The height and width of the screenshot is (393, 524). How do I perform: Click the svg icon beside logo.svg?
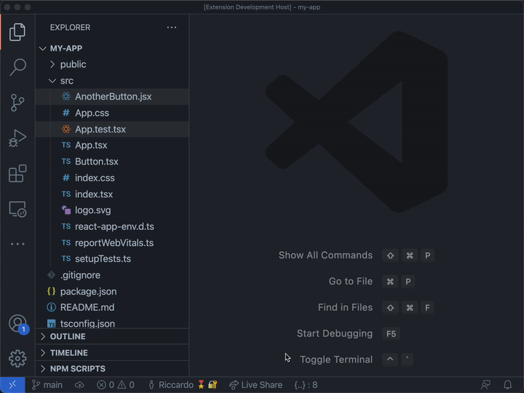(66, 210)
